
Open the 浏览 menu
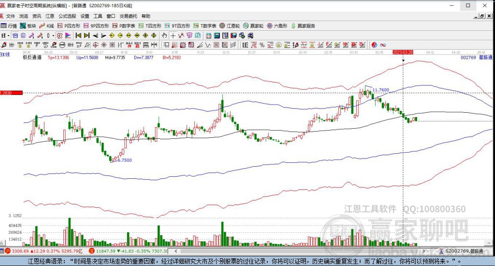[23, 16]
